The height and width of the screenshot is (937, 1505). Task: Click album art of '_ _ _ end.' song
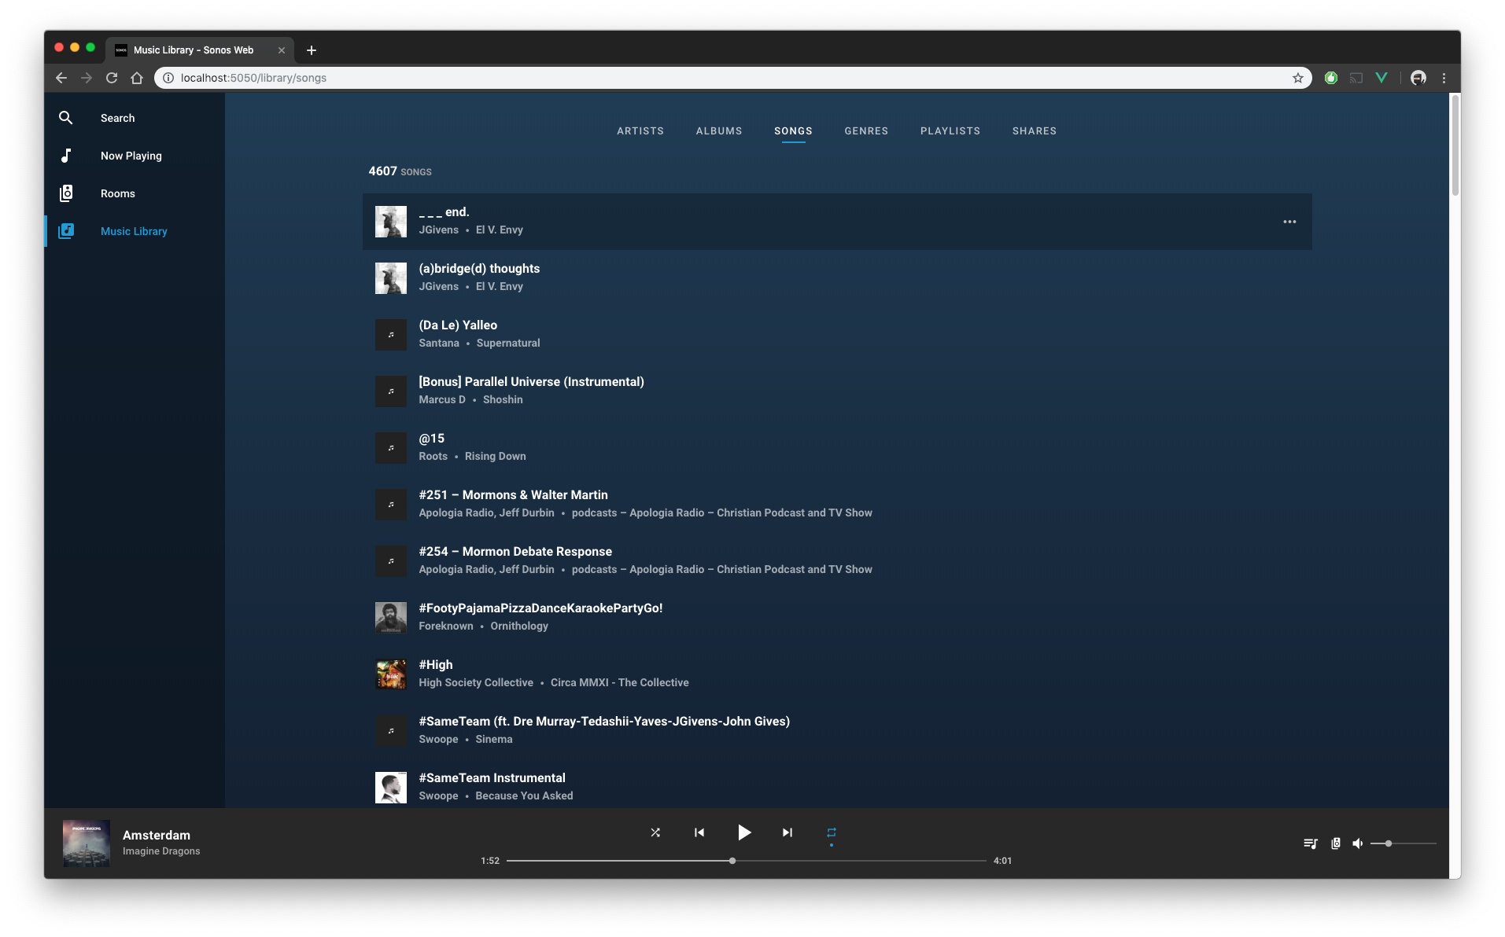[391, 222]
